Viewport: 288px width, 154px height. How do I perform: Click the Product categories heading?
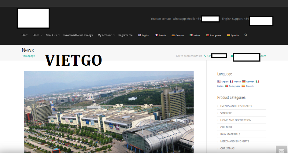point(231,97)
